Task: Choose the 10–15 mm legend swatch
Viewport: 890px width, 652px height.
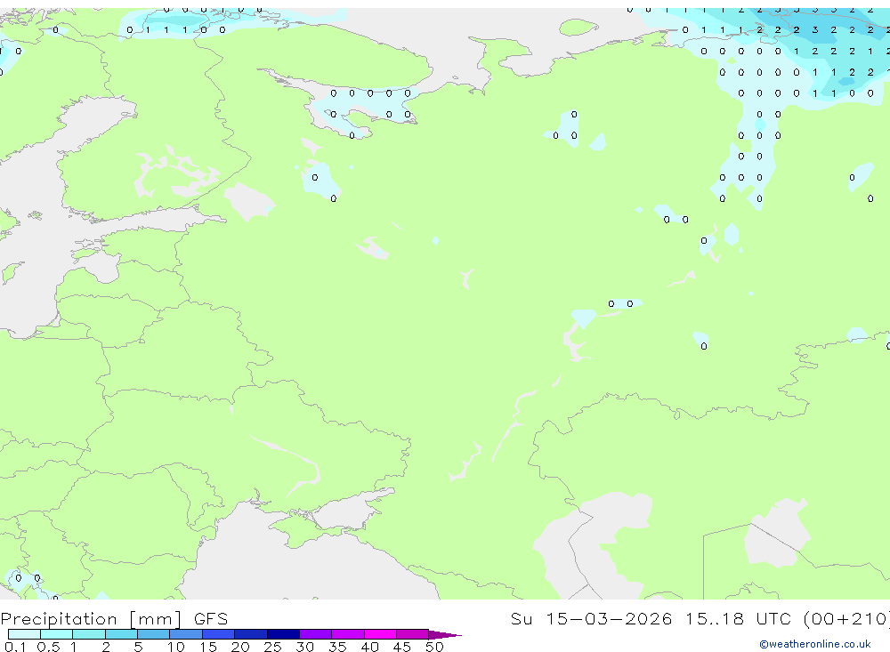Action: tap(186, 634)
